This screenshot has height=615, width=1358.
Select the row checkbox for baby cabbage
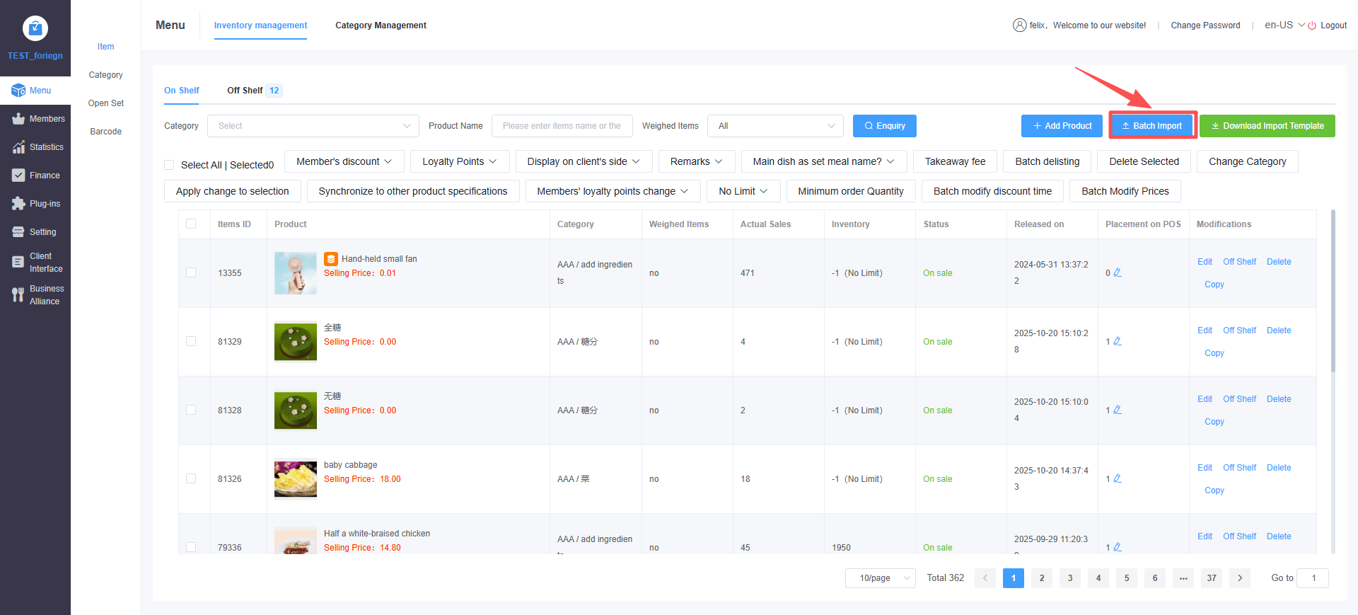(x=191, y=478)
